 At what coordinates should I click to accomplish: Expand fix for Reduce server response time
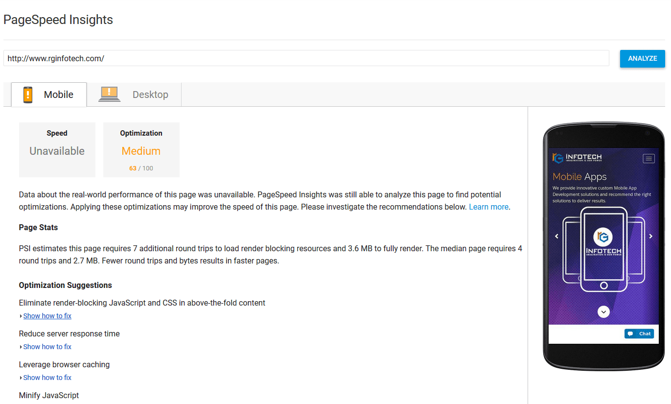tap(47, 347)
